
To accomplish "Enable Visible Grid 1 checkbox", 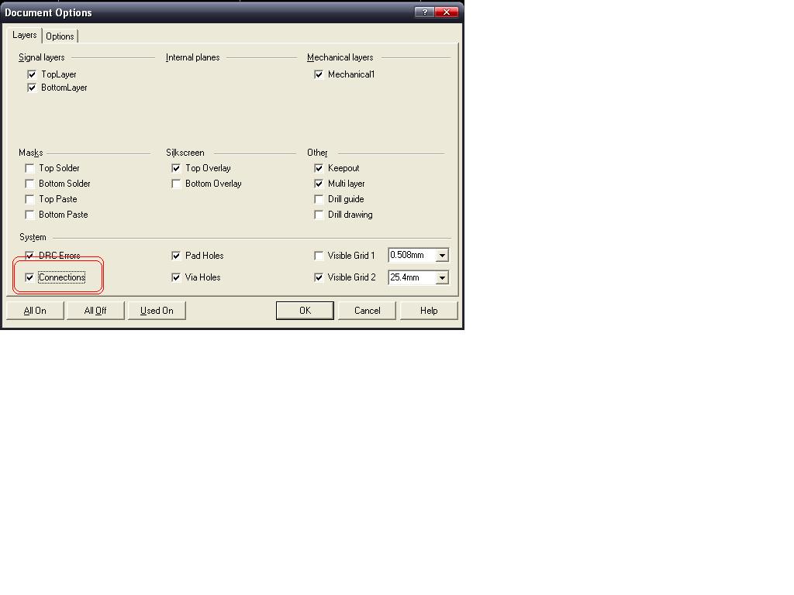I will 319,256.
